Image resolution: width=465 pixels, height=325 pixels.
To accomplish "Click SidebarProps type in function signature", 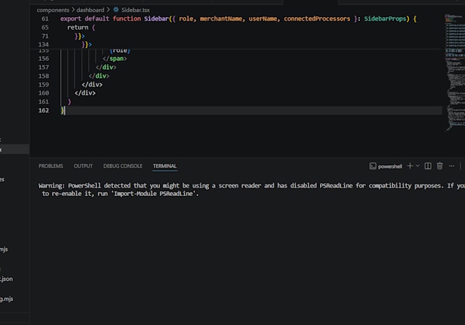I will point(385,18).
